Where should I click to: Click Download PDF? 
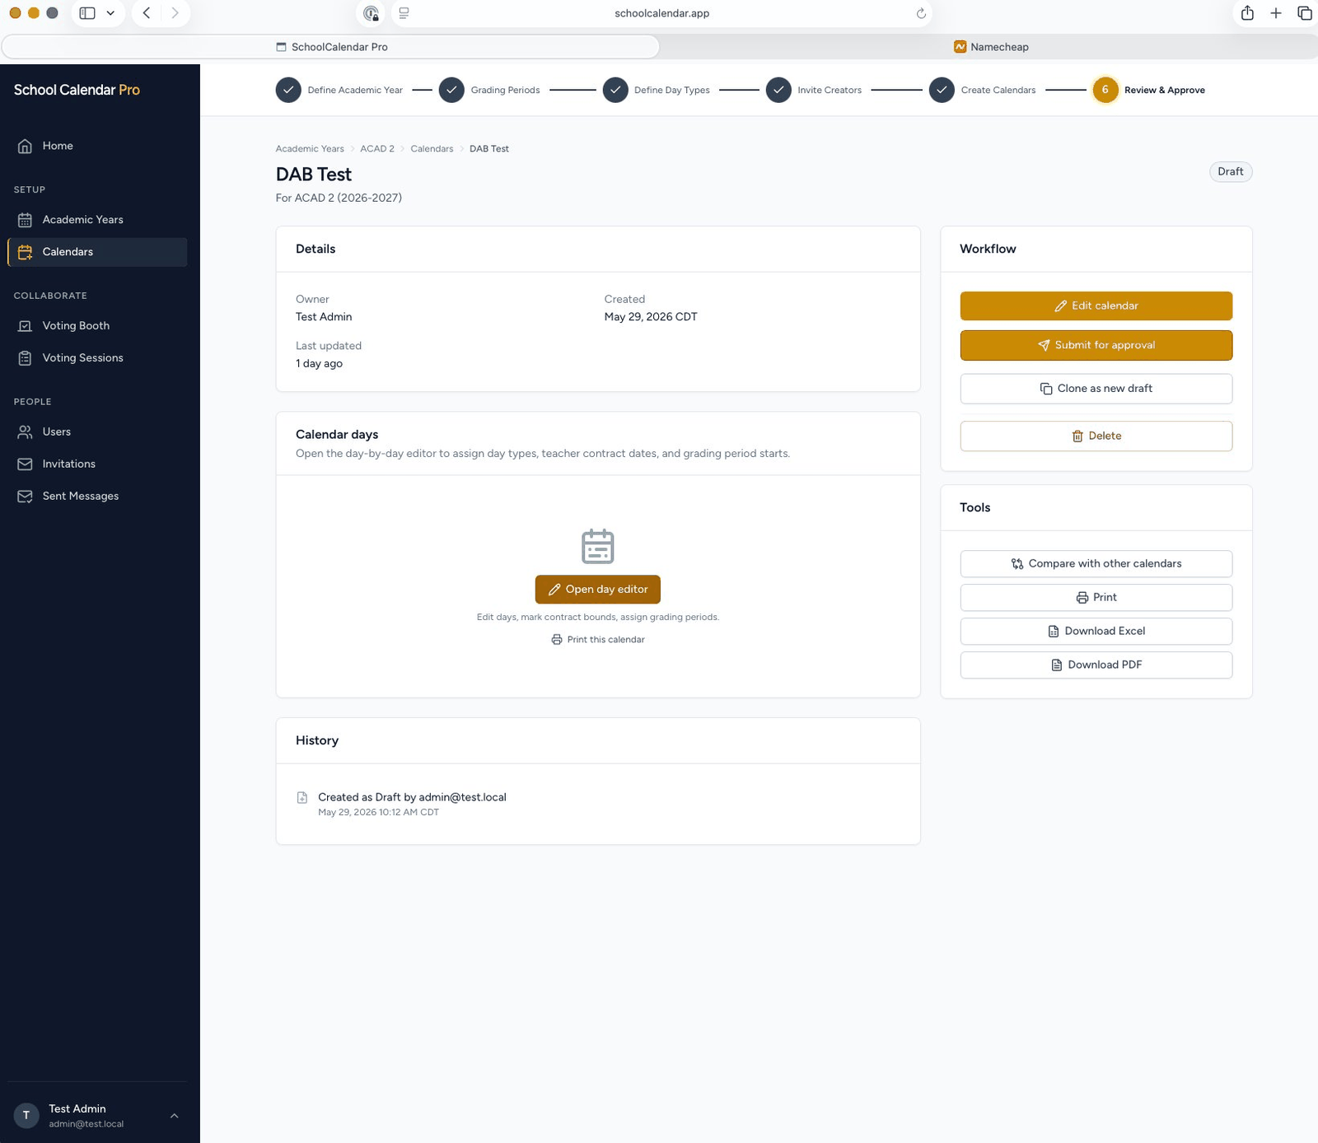point(1096,665)
